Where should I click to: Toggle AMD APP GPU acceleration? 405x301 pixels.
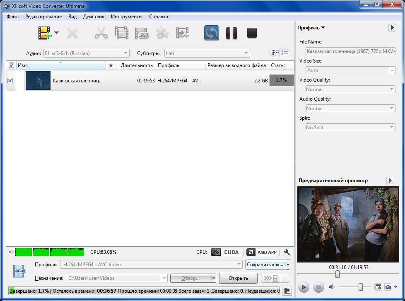click(263, 252)
